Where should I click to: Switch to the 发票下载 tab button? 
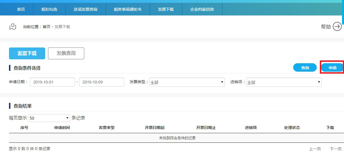(x=27, y=53)
